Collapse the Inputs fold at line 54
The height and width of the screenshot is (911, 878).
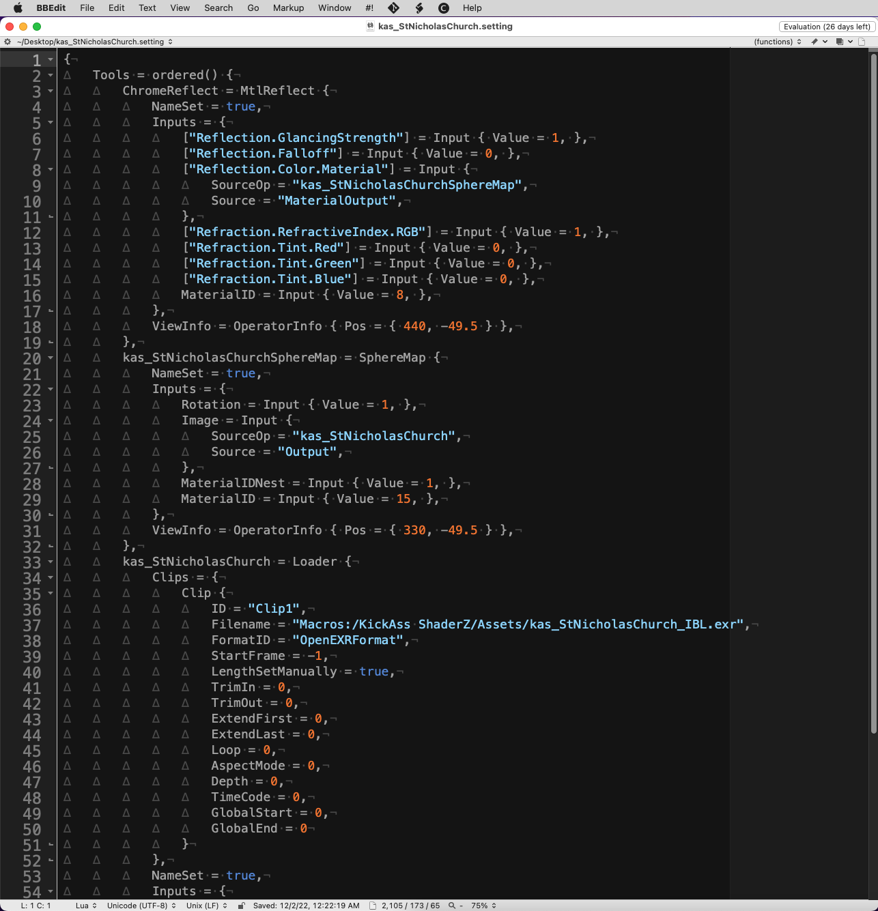coord(51,892)
